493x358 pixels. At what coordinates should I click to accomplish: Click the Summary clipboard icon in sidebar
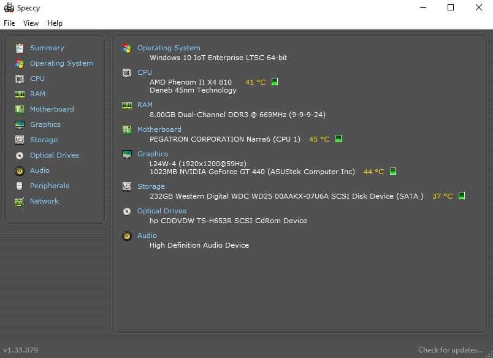click(20, 48)
